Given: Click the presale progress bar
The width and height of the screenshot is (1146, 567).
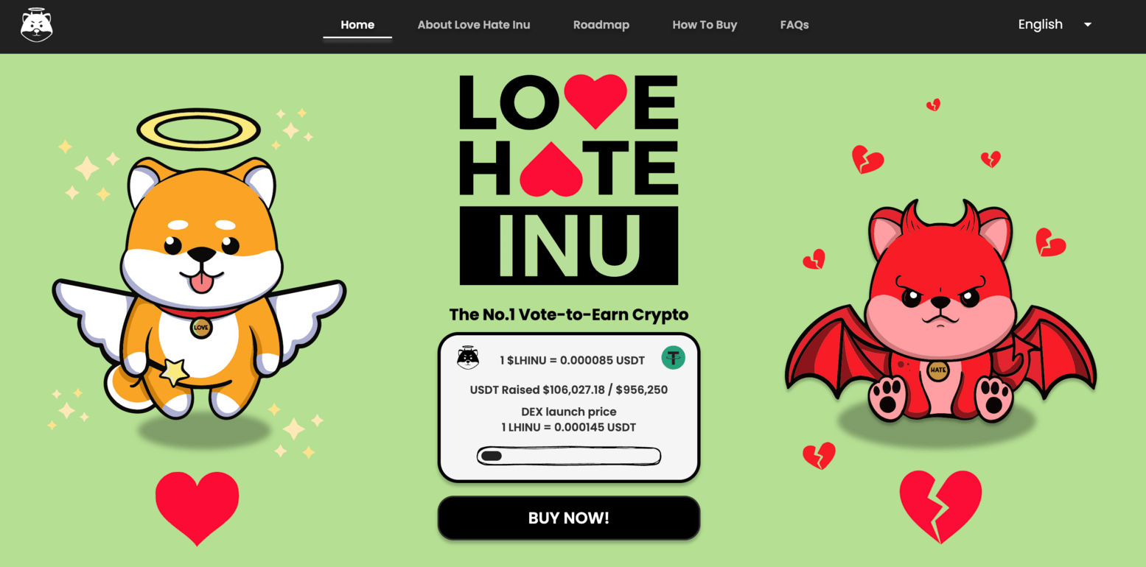Looking at the screenshot, I should [569, 456].
